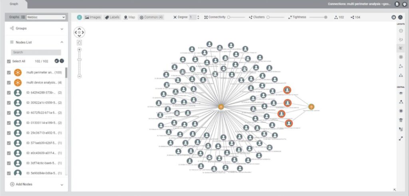Click the zoom in plus icon
This screenshot has width=409, height=196.
pyautogui.click(x=79, y=50)
